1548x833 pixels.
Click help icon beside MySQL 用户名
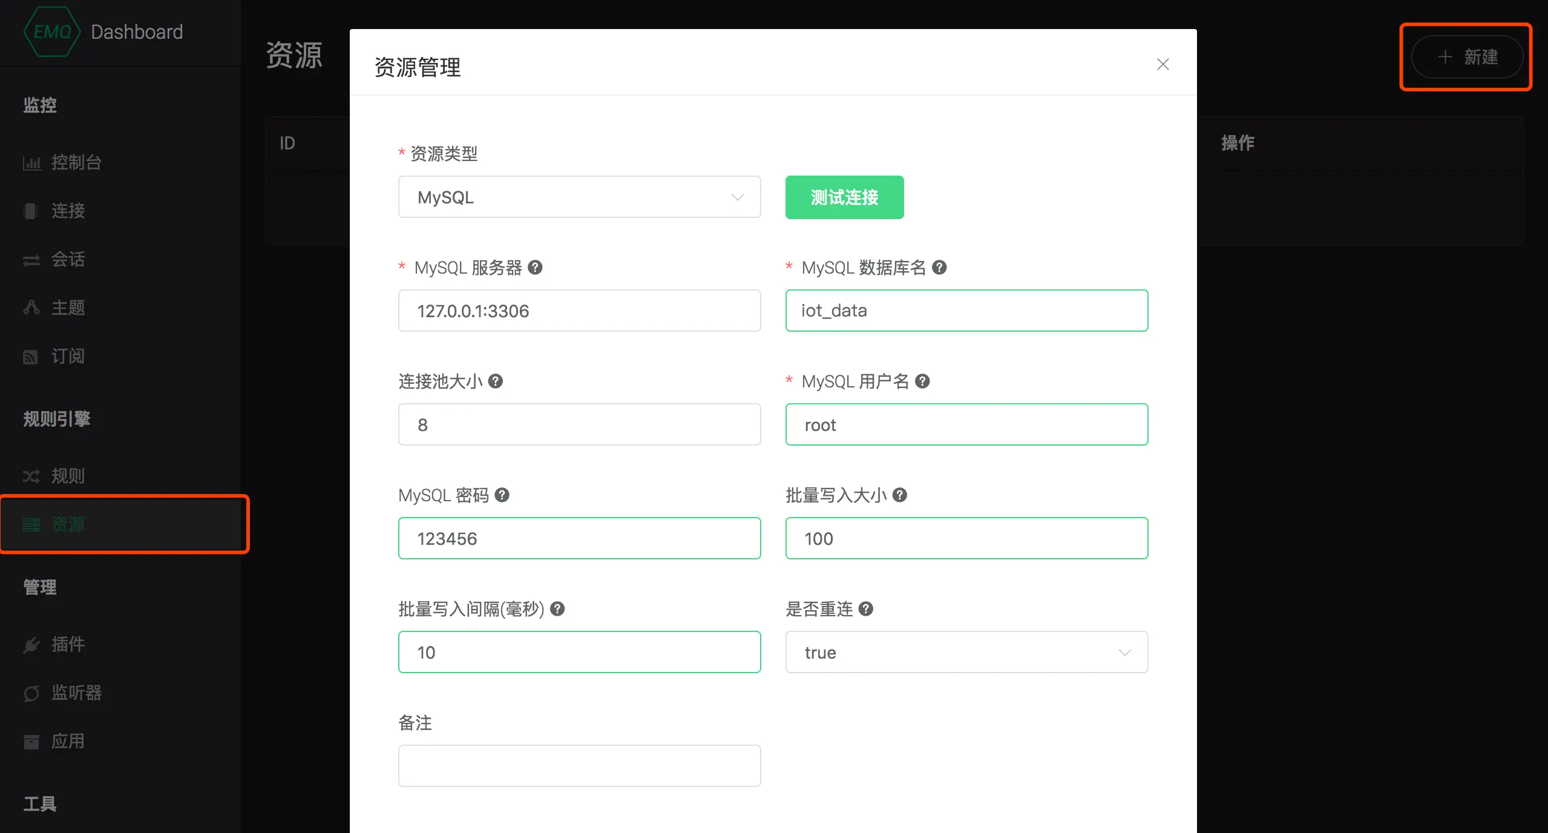[x=922, y=381]
